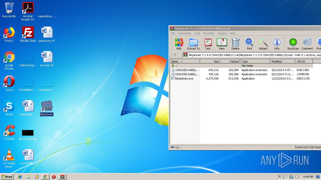
Task: Select the CRACKED-KABILL file sized 649,216
Action: click(242, 70)
